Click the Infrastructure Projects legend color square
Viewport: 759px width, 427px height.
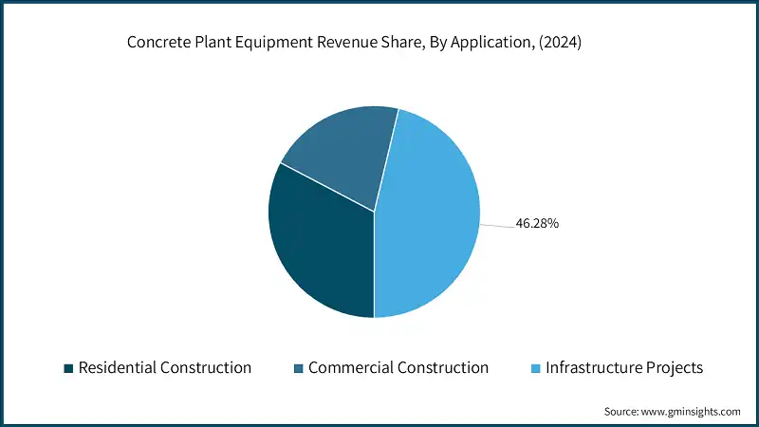tap(535, 368)
